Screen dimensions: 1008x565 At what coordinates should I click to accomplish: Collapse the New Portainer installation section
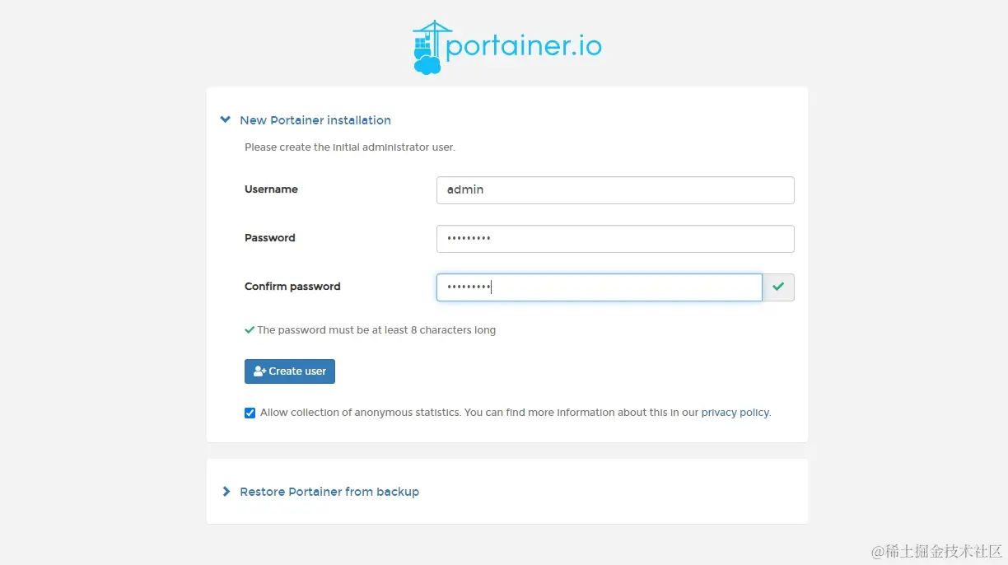pyautogui.click(x=306, y=120)
